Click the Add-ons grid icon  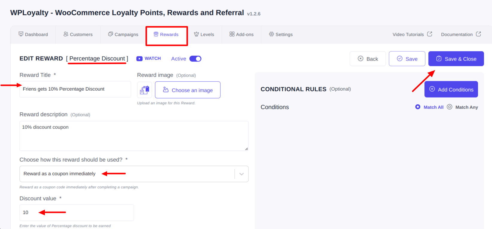click(x=232, y=34)
